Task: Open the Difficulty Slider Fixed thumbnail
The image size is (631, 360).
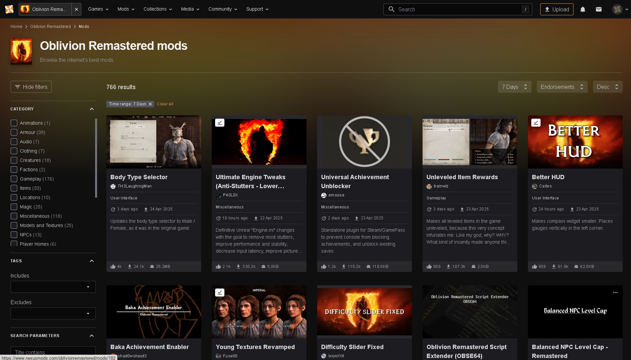Action: [364, 312]
